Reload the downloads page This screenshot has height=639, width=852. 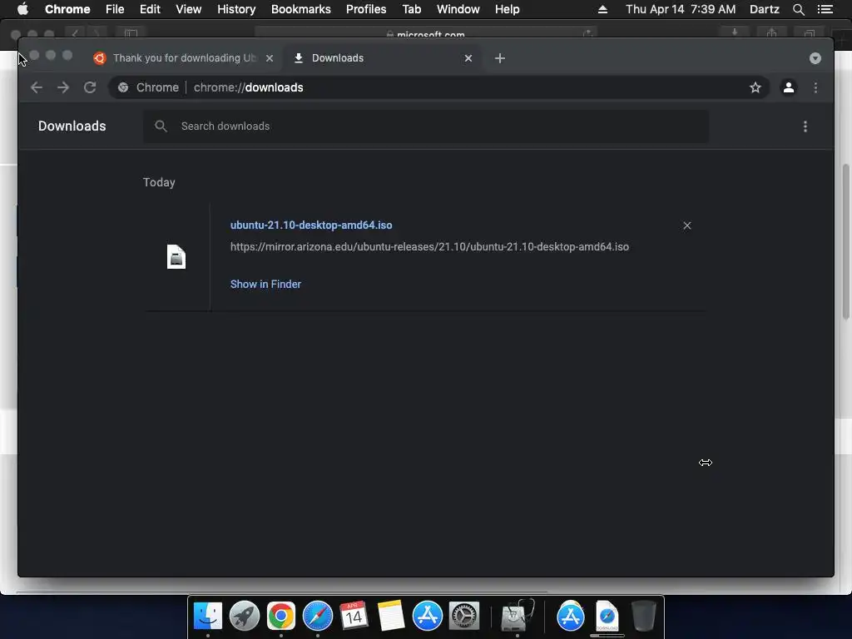coord(90,87)
